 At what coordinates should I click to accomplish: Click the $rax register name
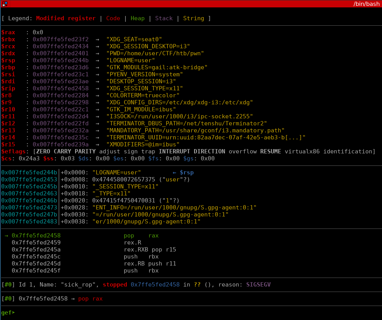point(8,32)
